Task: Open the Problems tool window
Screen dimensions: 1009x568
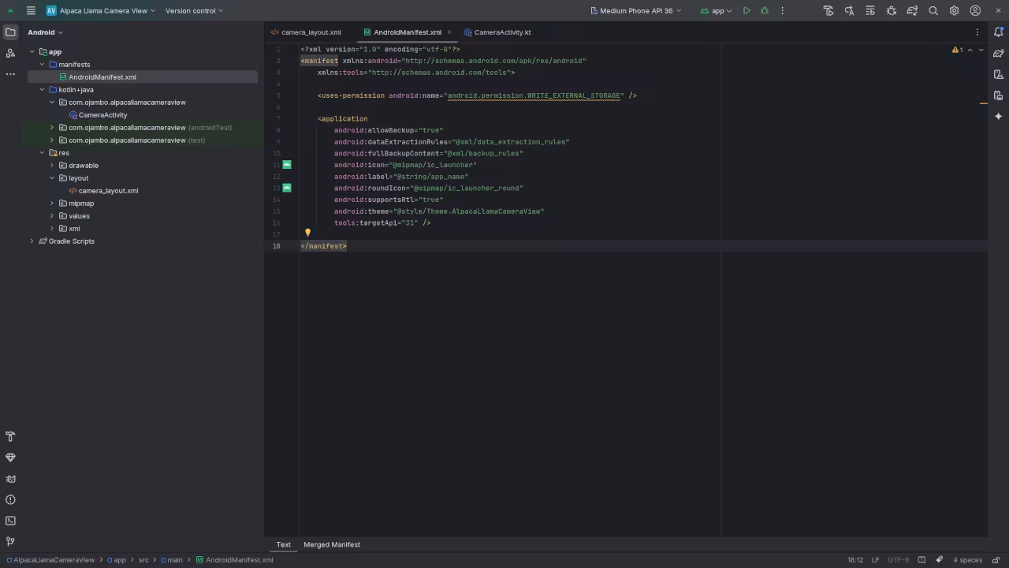Action: (10, 499)
